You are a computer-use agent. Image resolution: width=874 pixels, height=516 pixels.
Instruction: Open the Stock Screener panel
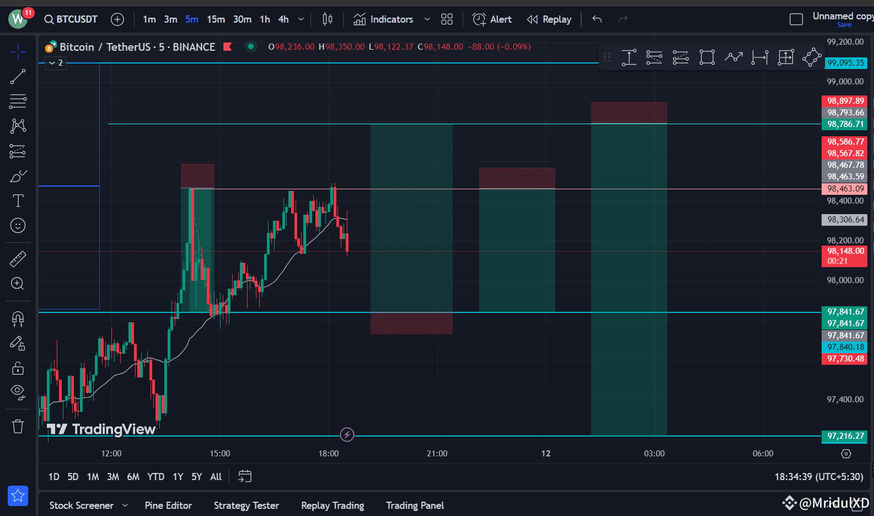click(82, 506)
